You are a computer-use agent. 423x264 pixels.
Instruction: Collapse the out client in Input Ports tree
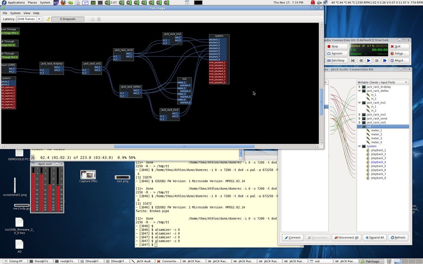point(360,127)
